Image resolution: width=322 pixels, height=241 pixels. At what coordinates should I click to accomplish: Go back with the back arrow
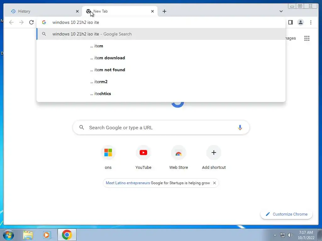coord(11,22)
